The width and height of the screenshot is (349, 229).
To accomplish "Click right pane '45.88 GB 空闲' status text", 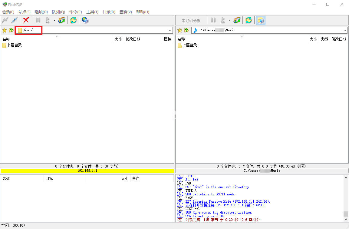I will [x=292, y=166].
